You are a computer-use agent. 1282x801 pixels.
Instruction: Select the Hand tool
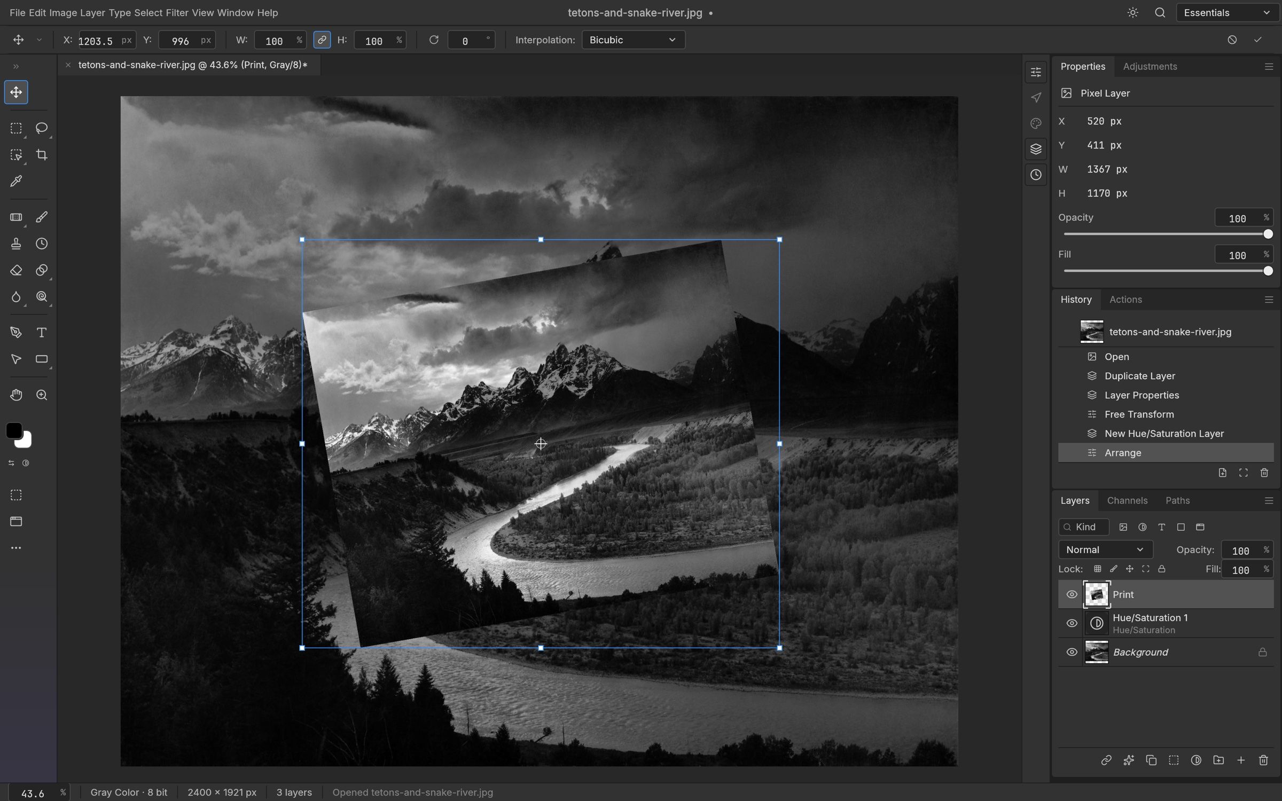[x=16, y=395]
